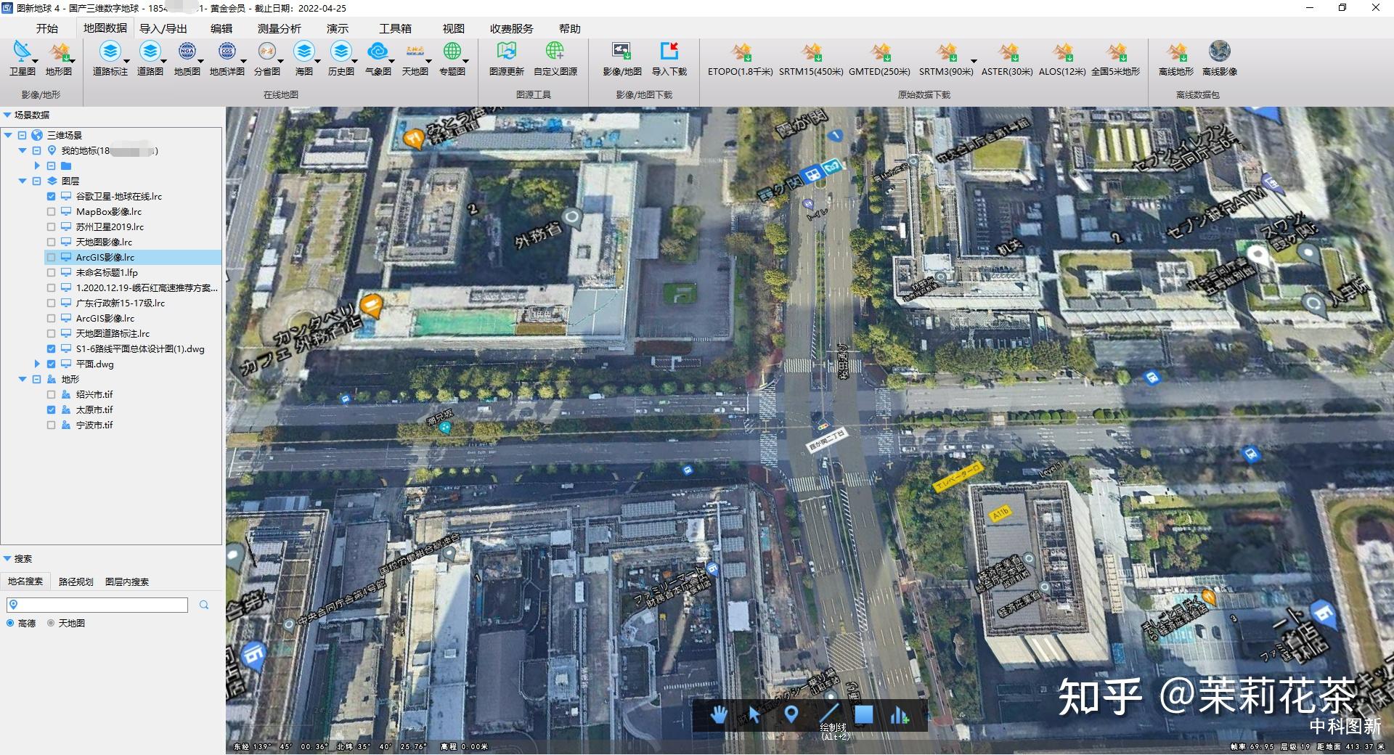Open the 卫星图 satellite imagery tool
1394x755 pixels.
pos(23,58)
